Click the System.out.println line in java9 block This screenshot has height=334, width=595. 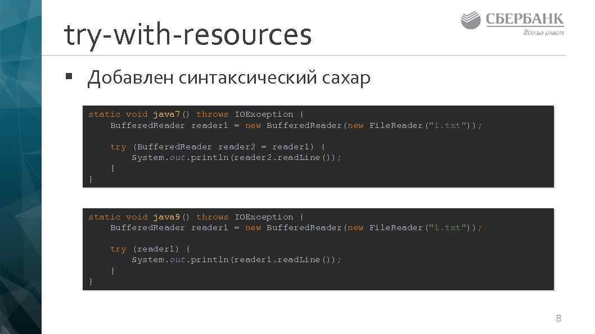click(x=236, y=259)
